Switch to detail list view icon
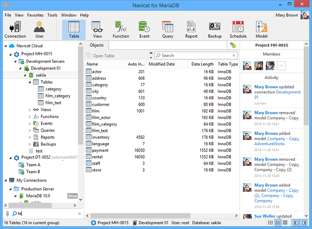 [x=278, y=223]
